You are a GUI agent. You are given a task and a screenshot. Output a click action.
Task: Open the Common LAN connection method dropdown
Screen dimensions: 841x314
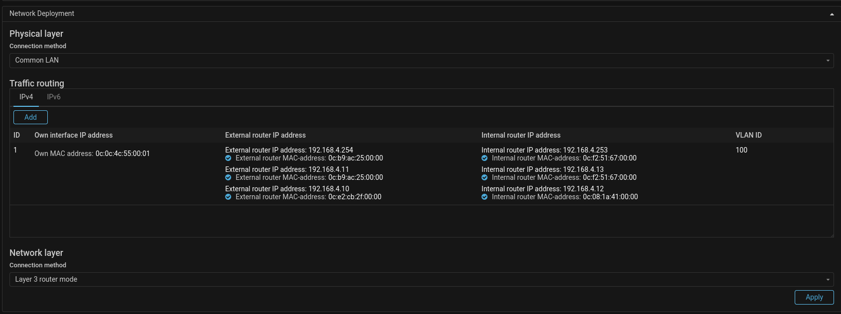click(421, 61)
